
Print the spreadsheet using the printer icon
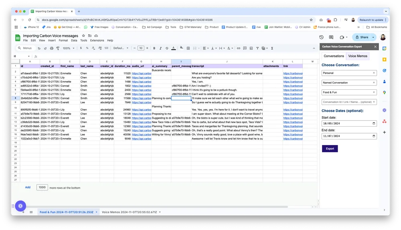click(52, 48)
